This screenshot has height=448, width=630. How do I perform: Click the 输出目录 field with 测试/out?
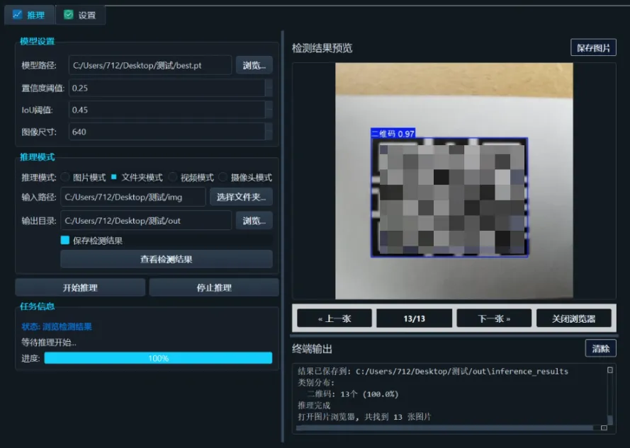pyautogui.click(x=146, y=220)
